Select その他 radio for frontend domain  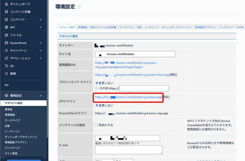(x=97, y=88)
